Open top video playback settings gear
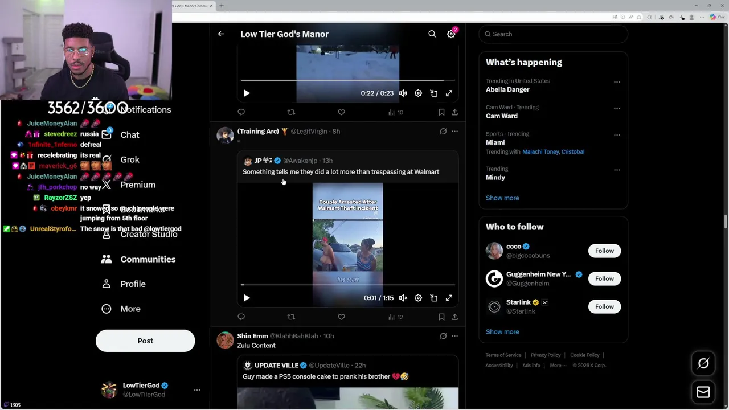Screen dimensions: 729x410 tap(418, 93)
